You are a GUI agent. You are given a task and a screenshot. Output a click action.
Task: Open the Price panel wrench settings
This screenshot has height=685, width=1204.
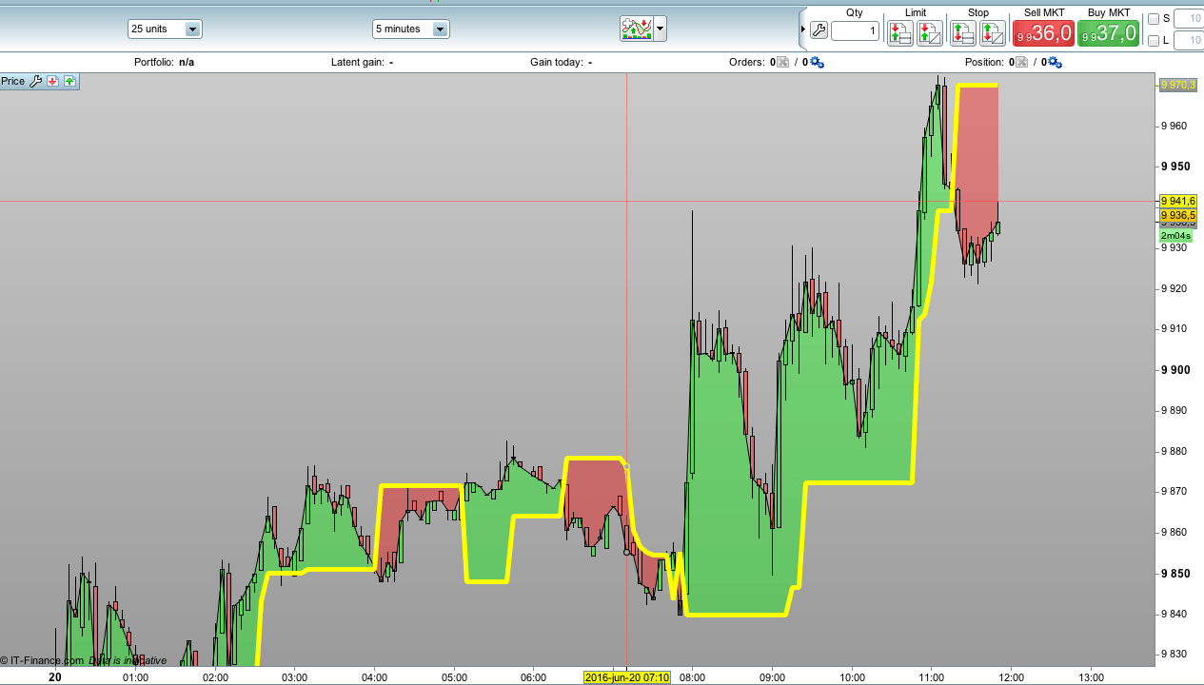[36, 81]
